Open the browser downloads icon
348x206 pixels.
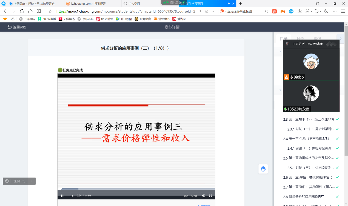299,11
